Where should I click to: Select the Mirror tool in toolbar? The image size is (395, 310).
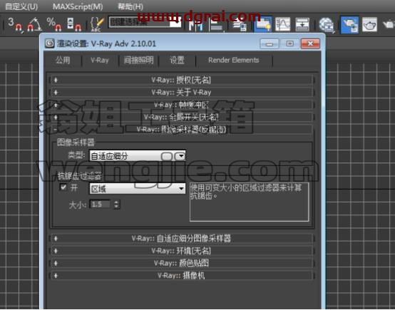pos(197,24)
